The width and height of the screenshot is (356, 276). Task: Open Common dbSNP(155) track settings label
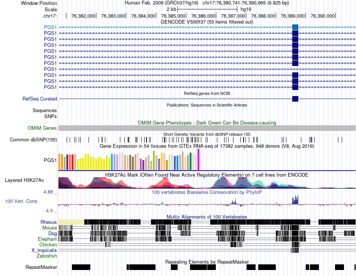tap(33, 140)
